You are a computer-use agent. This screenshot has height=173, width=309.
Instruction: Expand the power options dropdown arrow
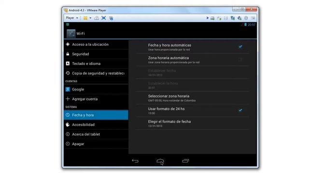pyautogui.click(x=90, y=18)
